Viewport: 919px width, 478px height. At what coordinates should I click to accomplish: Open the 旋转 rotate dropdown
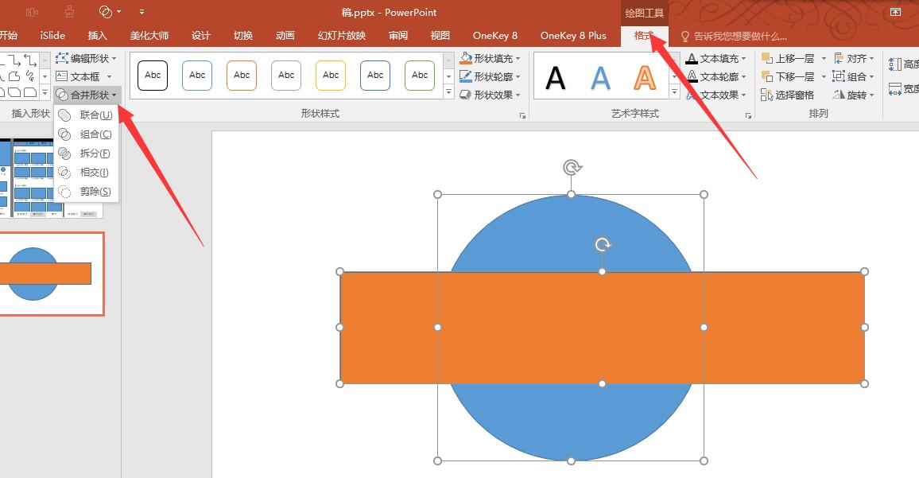click(853, 95)
